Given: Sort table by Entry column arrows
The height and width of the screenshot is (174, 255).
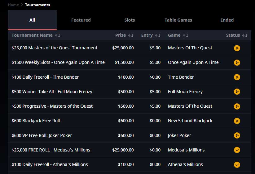Looking at the screenshot, I should 158,35.
